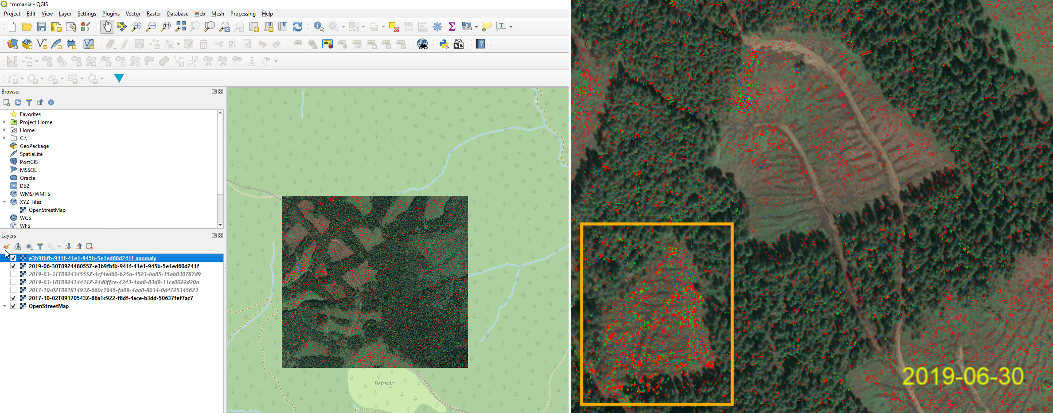Image resolution: width=1053 pixels, height=413 pixels.
Task: Remove selected layer from Layers panel
Action: point(90,246)
